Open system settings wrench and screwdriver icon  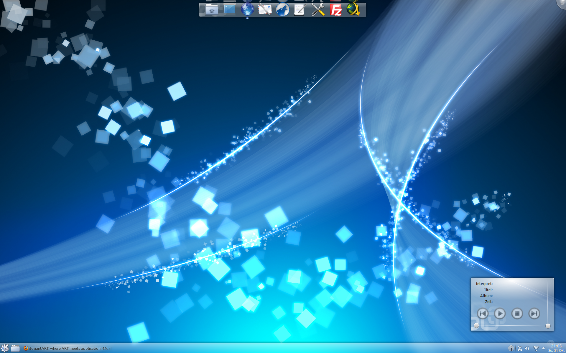click(x=318, y=9)
